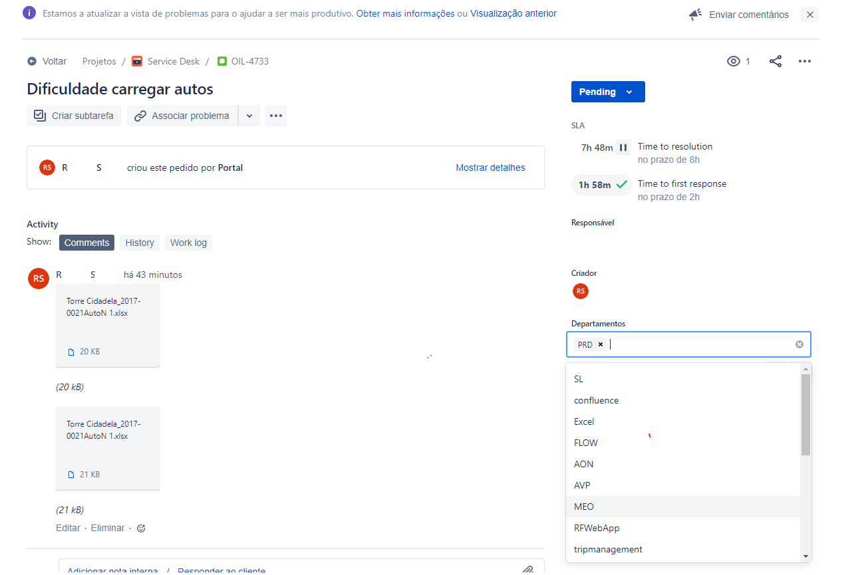Open the 21 KB xlsx attachment
The width and height of the screenshot is (868, 575).
point(108,448)
